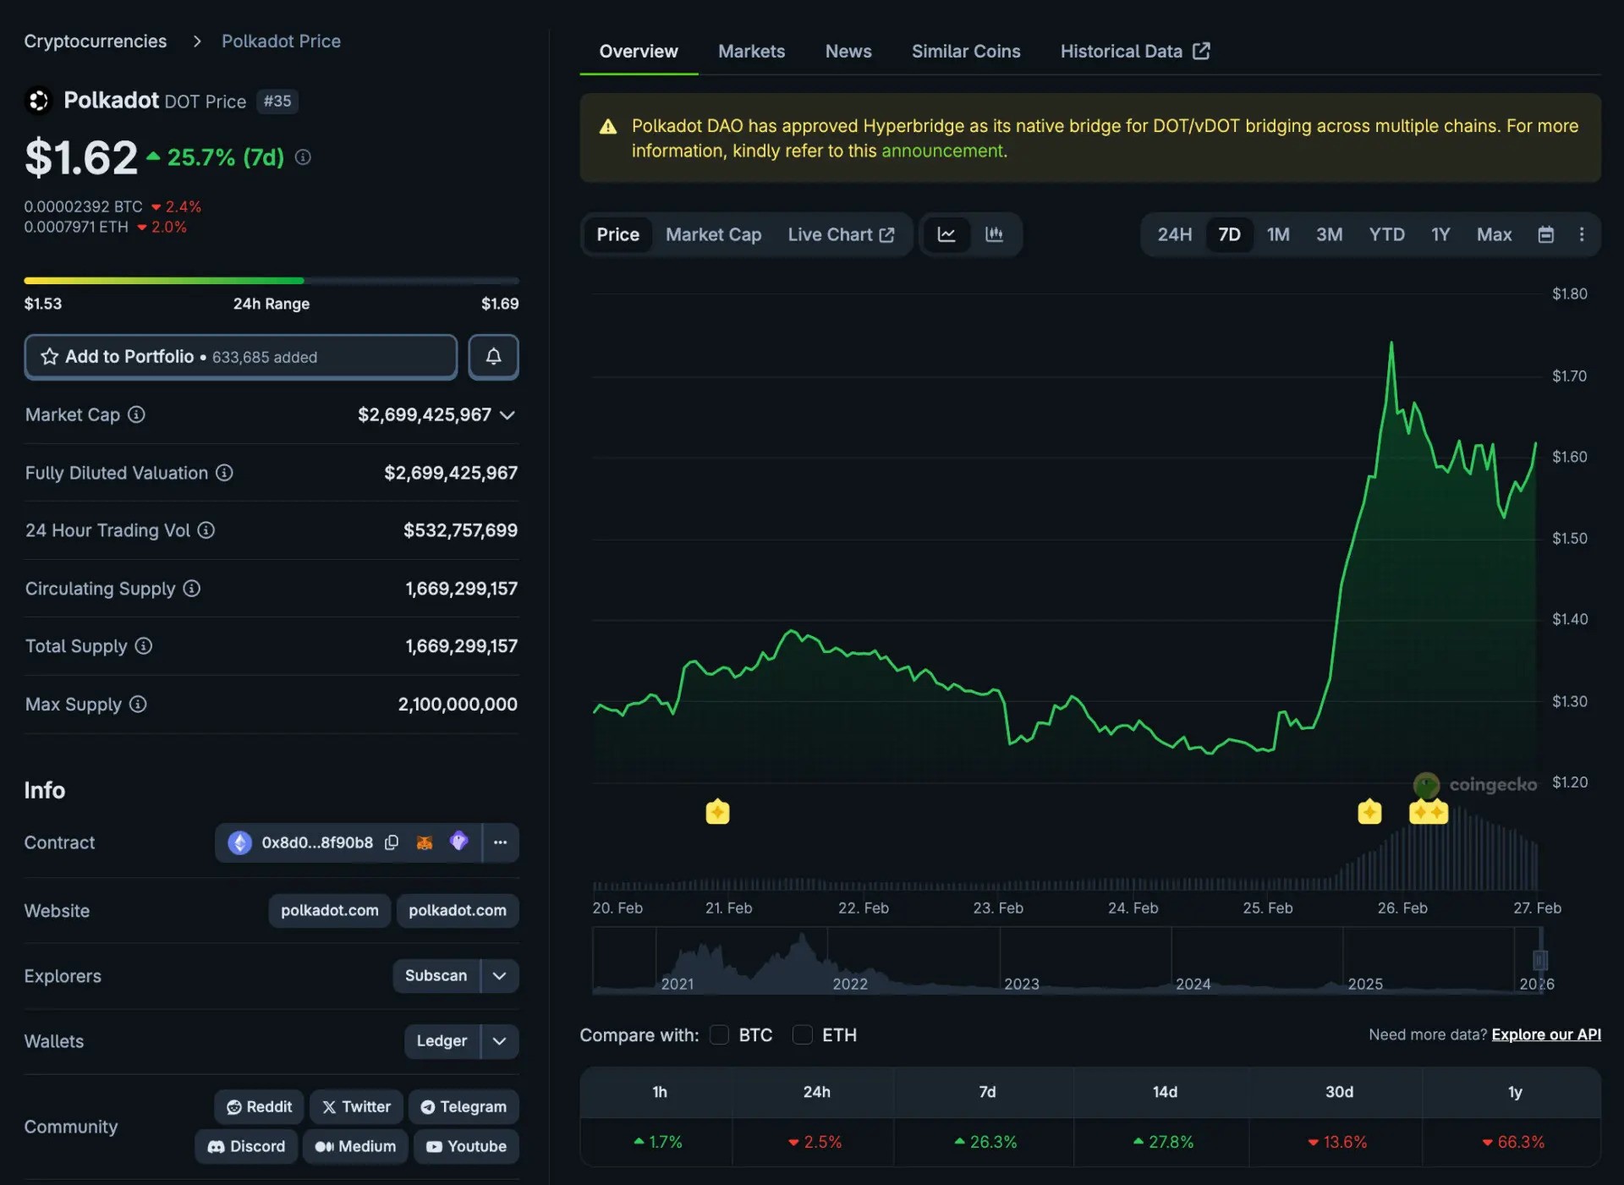This screenshot has width=1624, height=1185.
Task: Open Polkadot's Discord community
Action: (245, 1146)
